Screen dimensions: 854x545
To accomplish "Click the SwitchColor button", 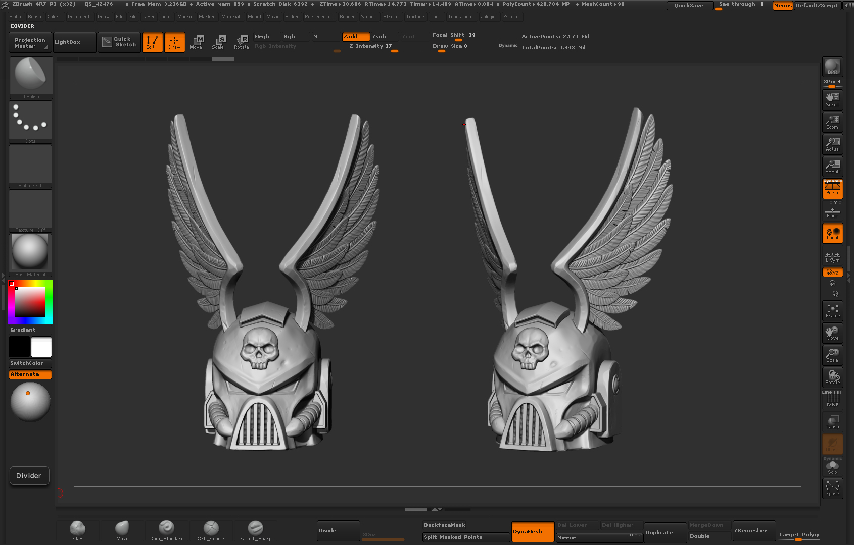I will (x=30, y=363).
